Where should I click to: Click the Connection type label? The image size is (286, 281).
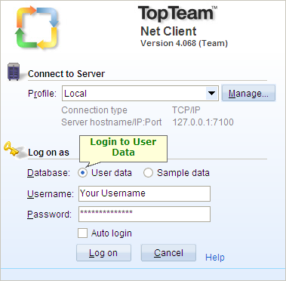(94, 110)
